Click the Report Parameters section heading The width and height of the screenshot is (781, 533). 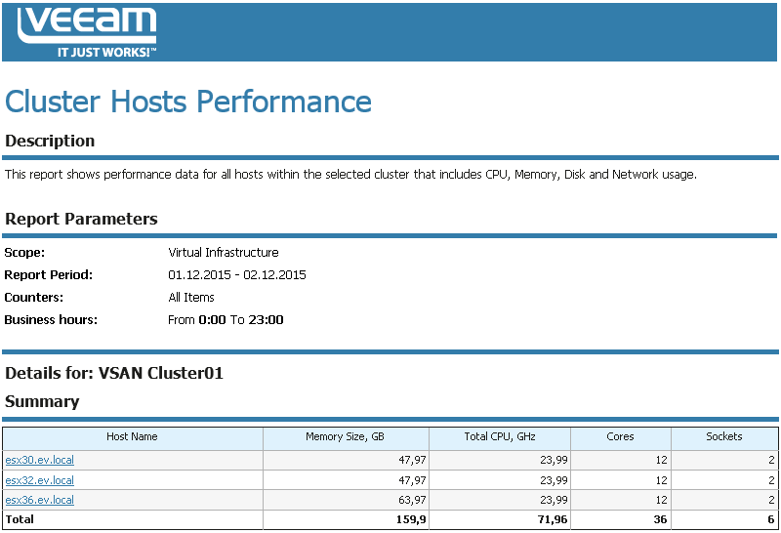click(x=81, y=219)
